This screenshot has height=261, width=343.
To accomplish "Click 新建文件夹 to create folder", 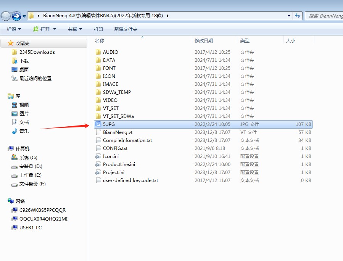I will click(126, 29).
